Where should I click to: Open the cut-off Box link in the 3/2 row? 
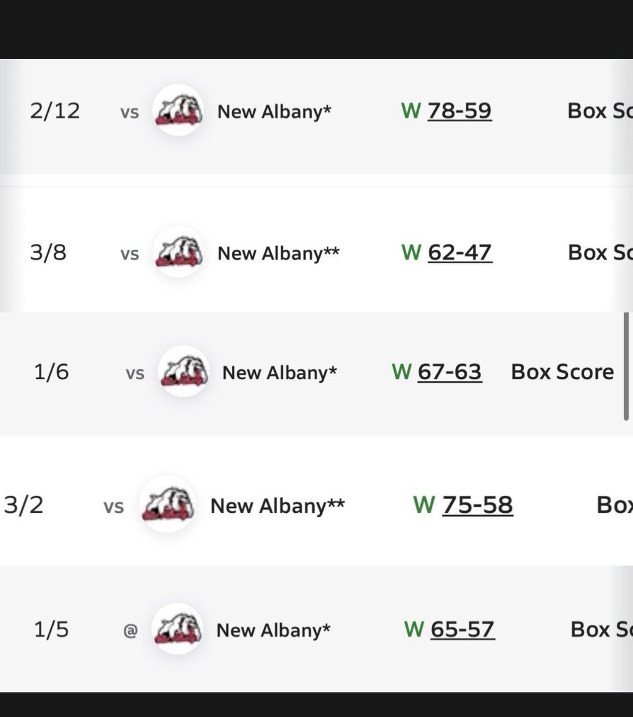click(614, 505)
